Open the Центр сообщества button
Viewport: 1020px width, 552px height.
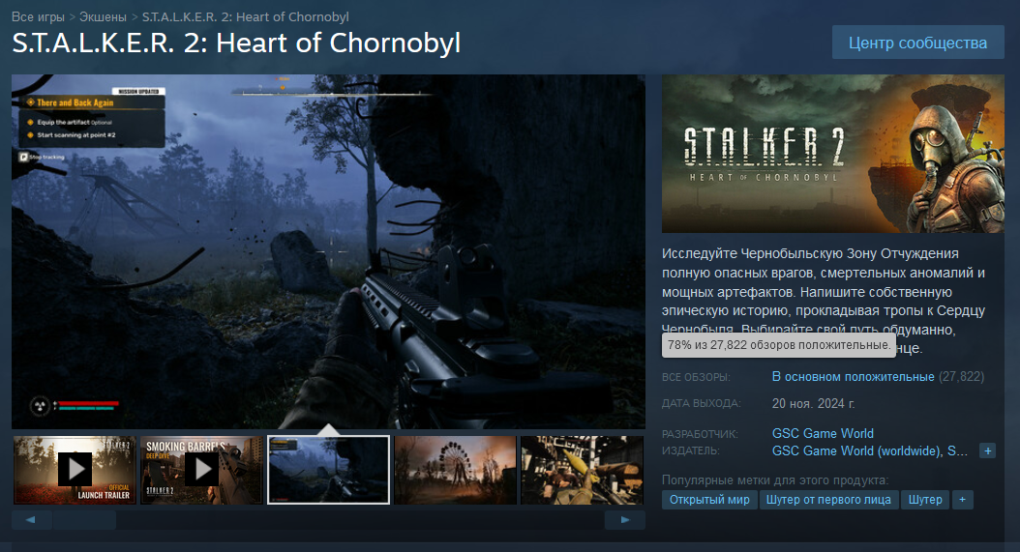(x=917, y=43)
